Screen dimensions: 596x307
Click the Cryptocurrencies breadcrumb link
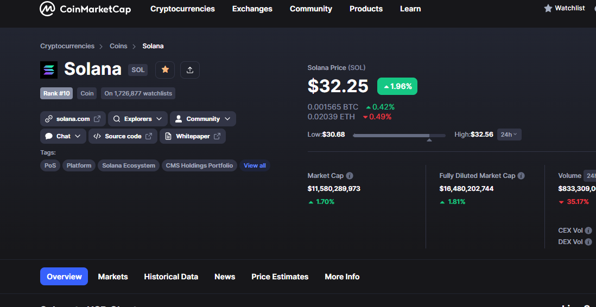click(x=67, y=46)
